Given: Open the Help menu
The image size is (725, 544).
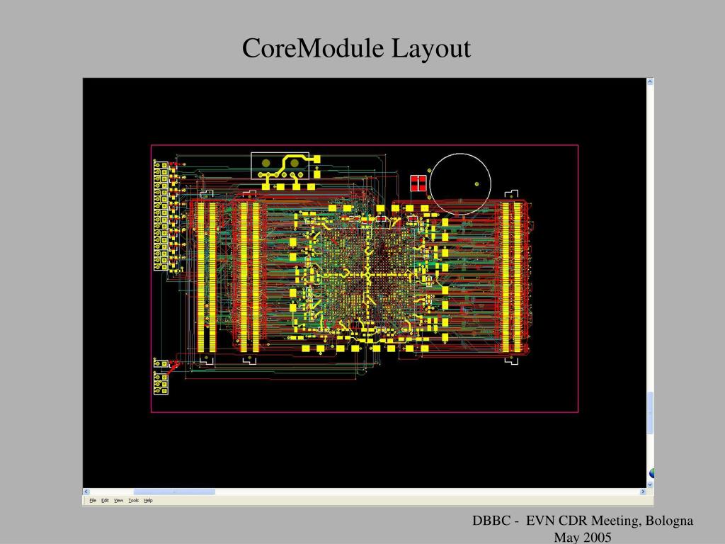Looking at the screenshot, I should pos(148,501).
